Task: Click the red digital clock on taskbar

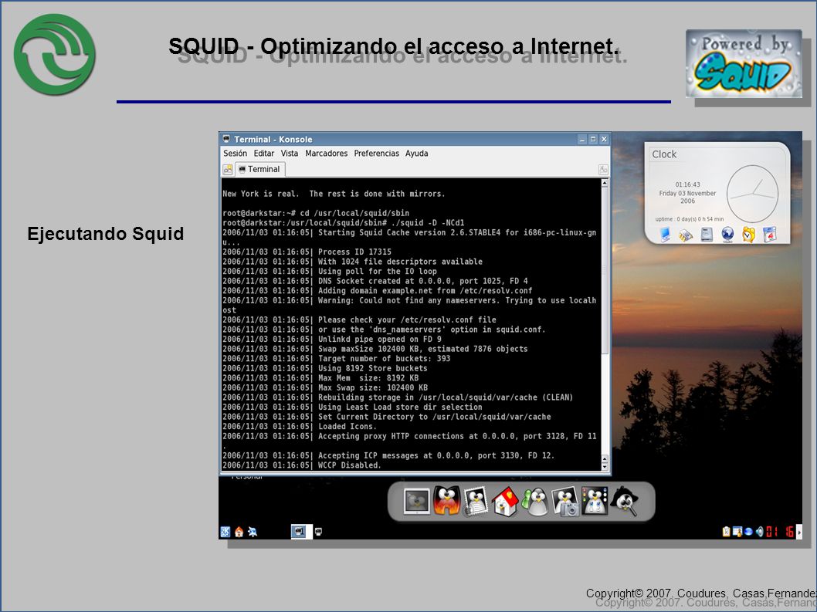Action: coord(780,532)
